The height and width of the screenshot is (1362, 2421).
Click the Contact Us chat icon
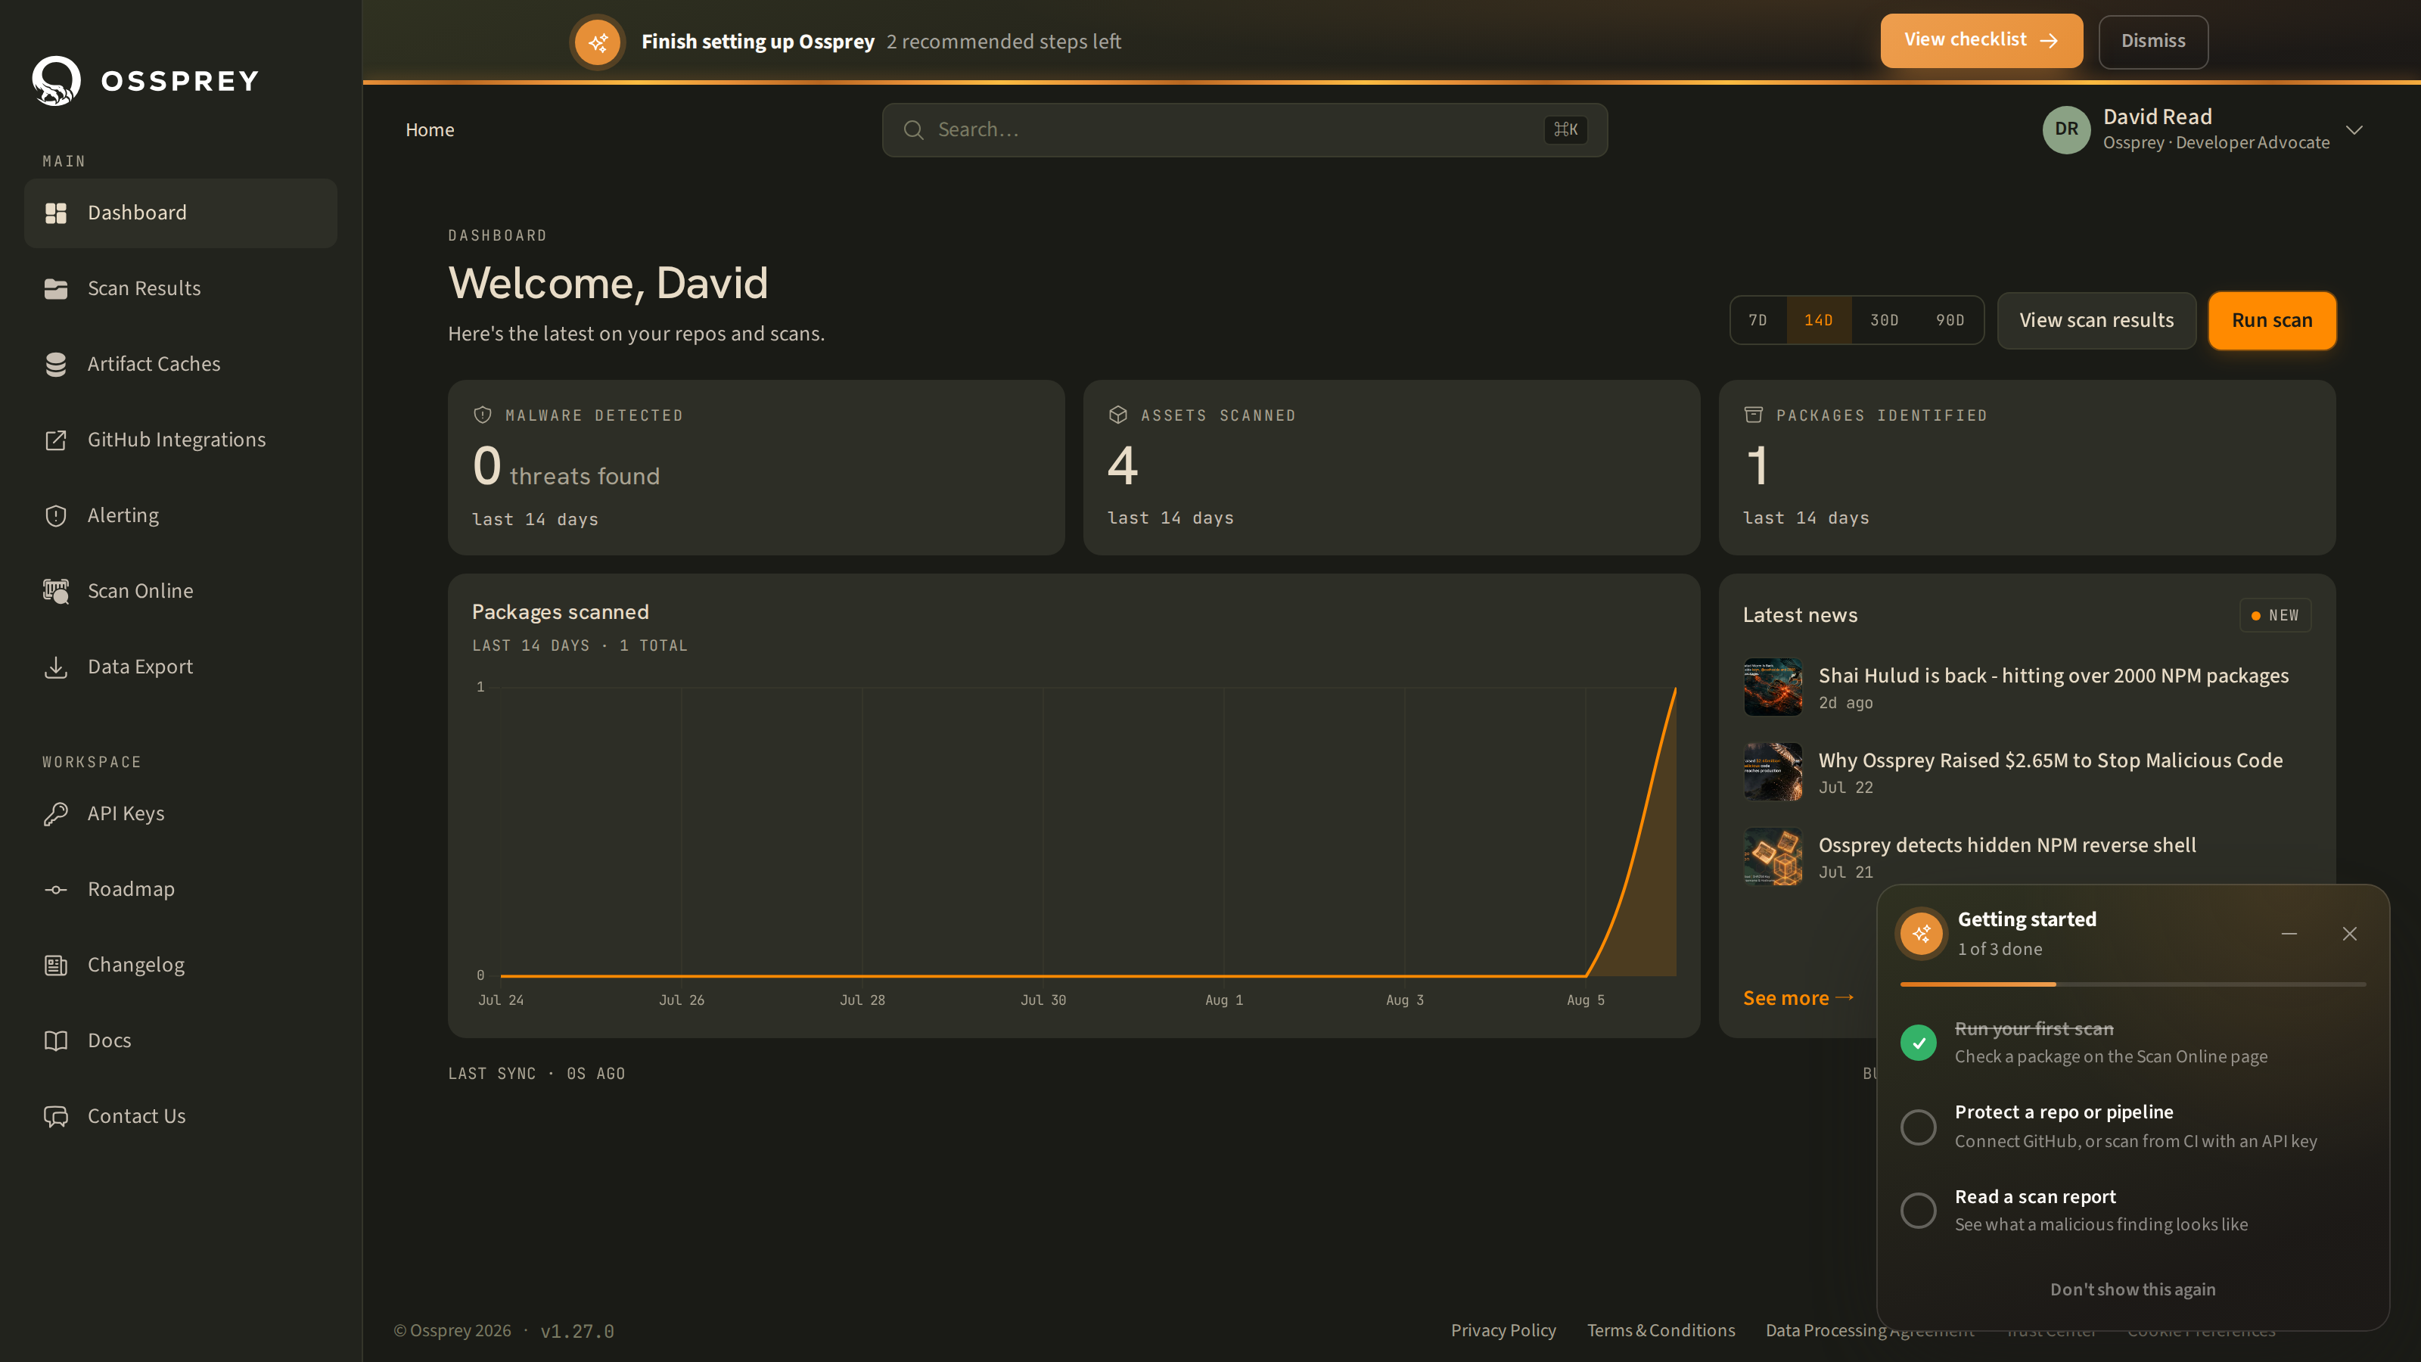[57, 1117]
